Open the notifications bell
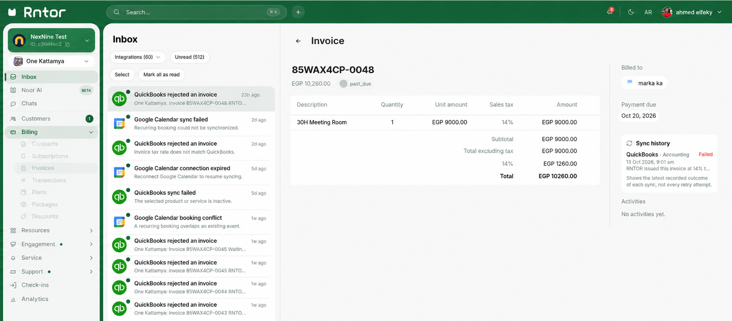Image resolution: width=732 pixels, height=321 pixels. pos(609,12)
